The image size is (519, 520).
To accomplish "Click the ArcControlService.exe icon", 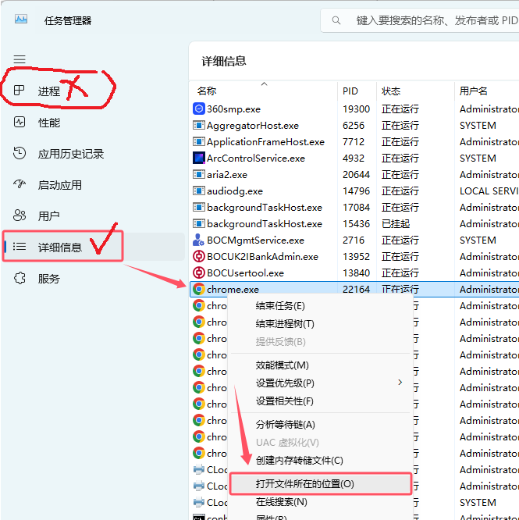I will [x=199, y=158].
